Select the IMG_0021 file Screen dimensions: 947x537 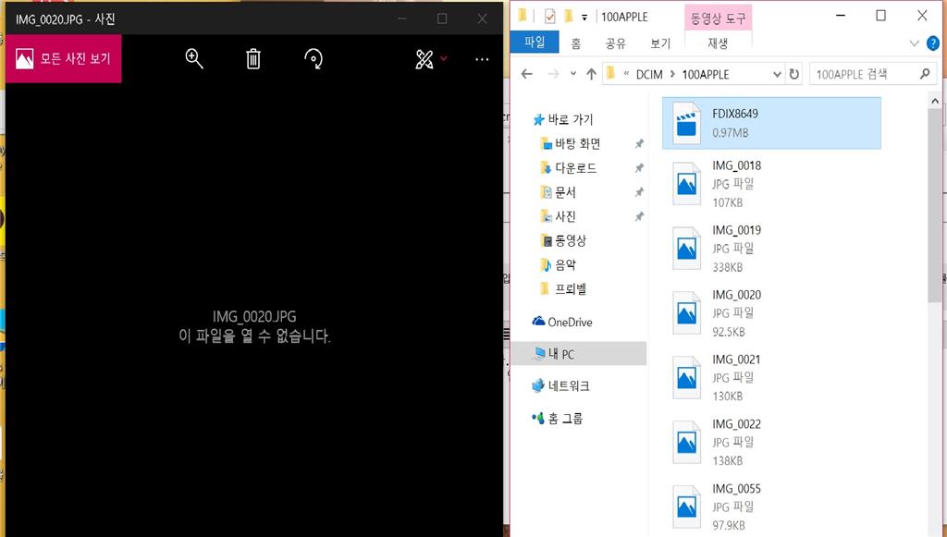pyautogui.click(x=771, y=377)
